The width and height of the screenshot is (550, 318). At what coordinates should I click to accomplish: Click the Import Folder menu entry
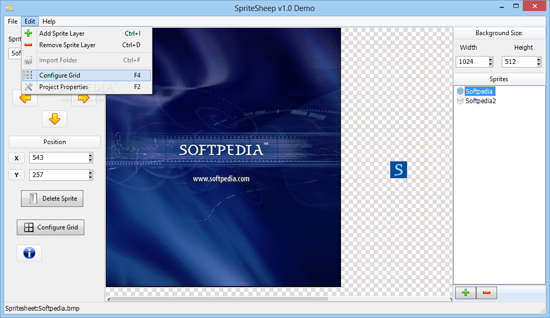coord(86,60)
